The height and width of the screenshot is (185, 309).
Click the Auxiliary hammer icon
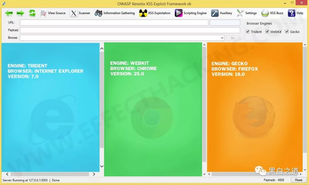(215, 13)
